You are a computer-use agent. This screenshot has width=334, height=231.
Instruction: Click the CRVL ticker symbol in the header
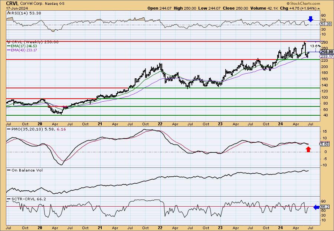pos(12,3)
